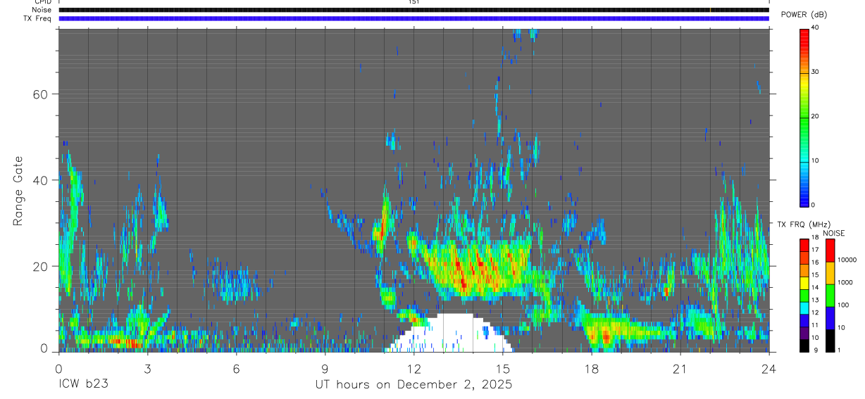This screenshot has width=865, height=399.
Task: Click the '40' value on POWER scale
Action: pyautogui.click(x=815, y=27)
